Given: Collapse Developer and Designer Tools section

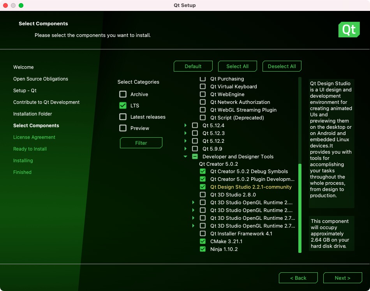Looking at the screenshot, I should pos(185,156).
